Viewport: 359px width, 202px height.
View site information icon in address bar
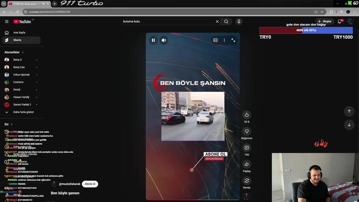(26, 12)
